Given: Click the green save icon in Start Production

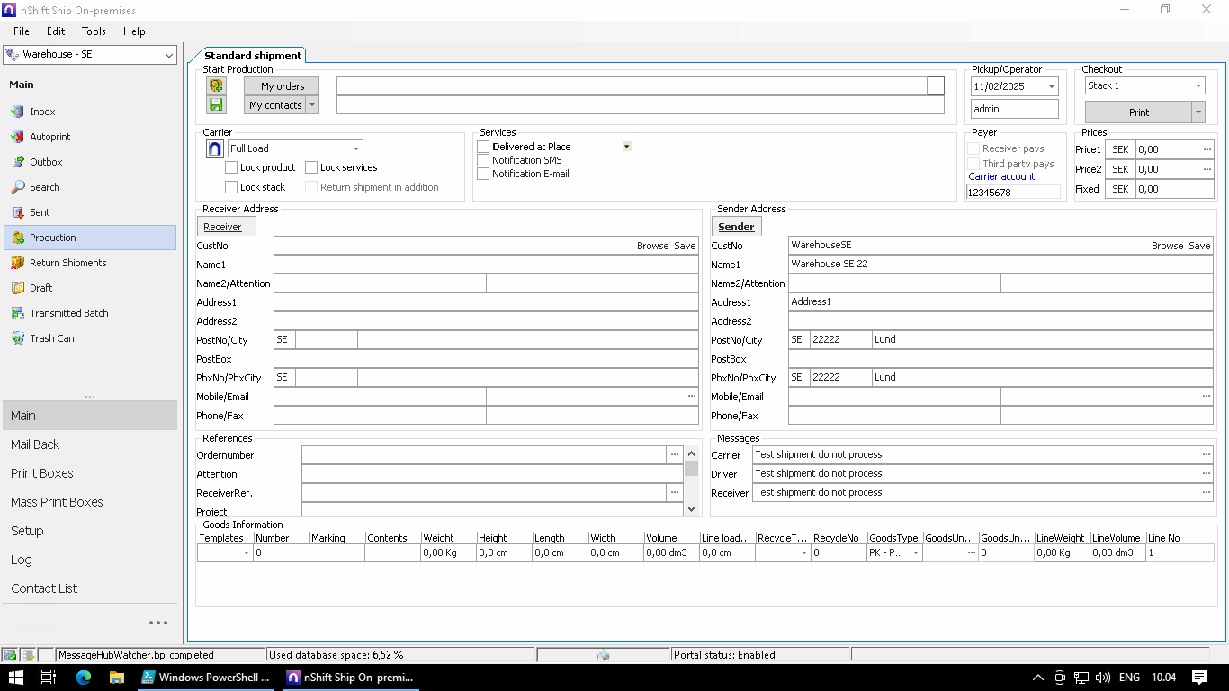Looking at the screenshot, I should (x=216, y=105).
